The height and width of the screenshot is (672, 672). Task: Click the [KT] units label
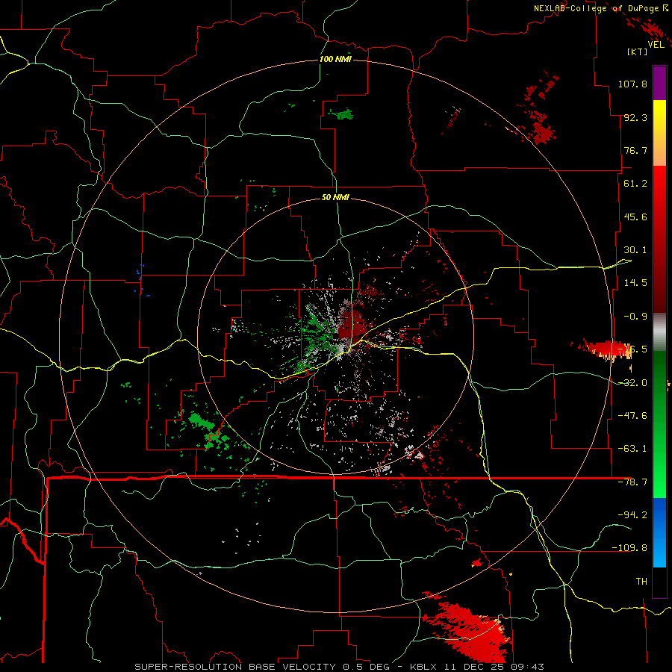click(638, 52)
